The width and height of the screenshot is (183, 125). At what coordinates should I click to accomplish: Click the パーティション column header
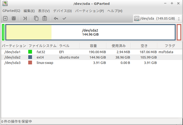coord(14,46)
